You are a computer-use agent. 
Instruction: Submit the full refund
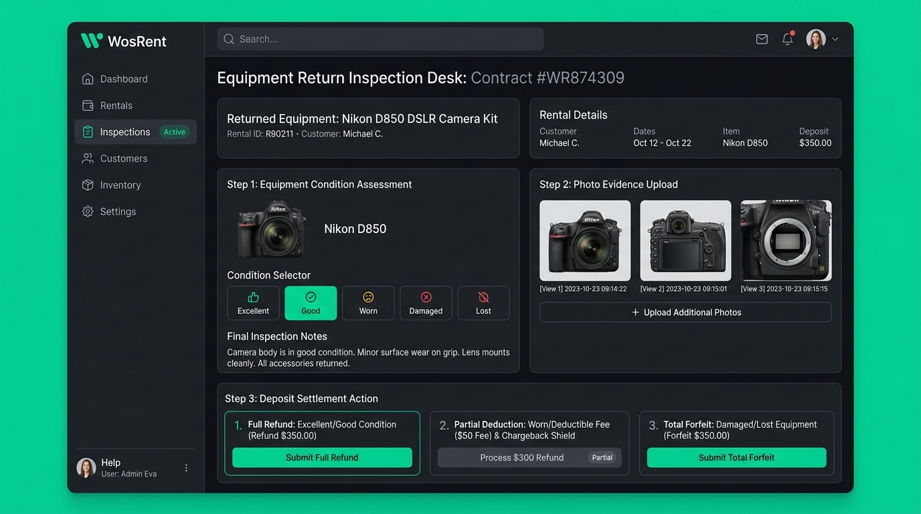322,458
